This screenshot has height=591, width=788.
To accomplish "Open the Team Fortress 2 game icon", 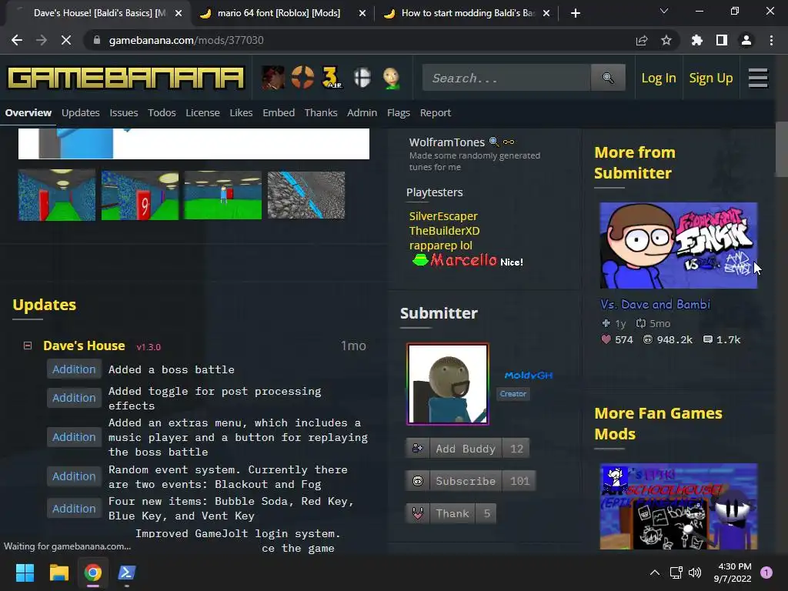I will point(302,78).
